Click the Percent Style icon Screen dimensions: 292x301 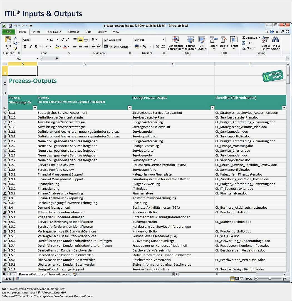pyautogui.click(x=144, y=46)
